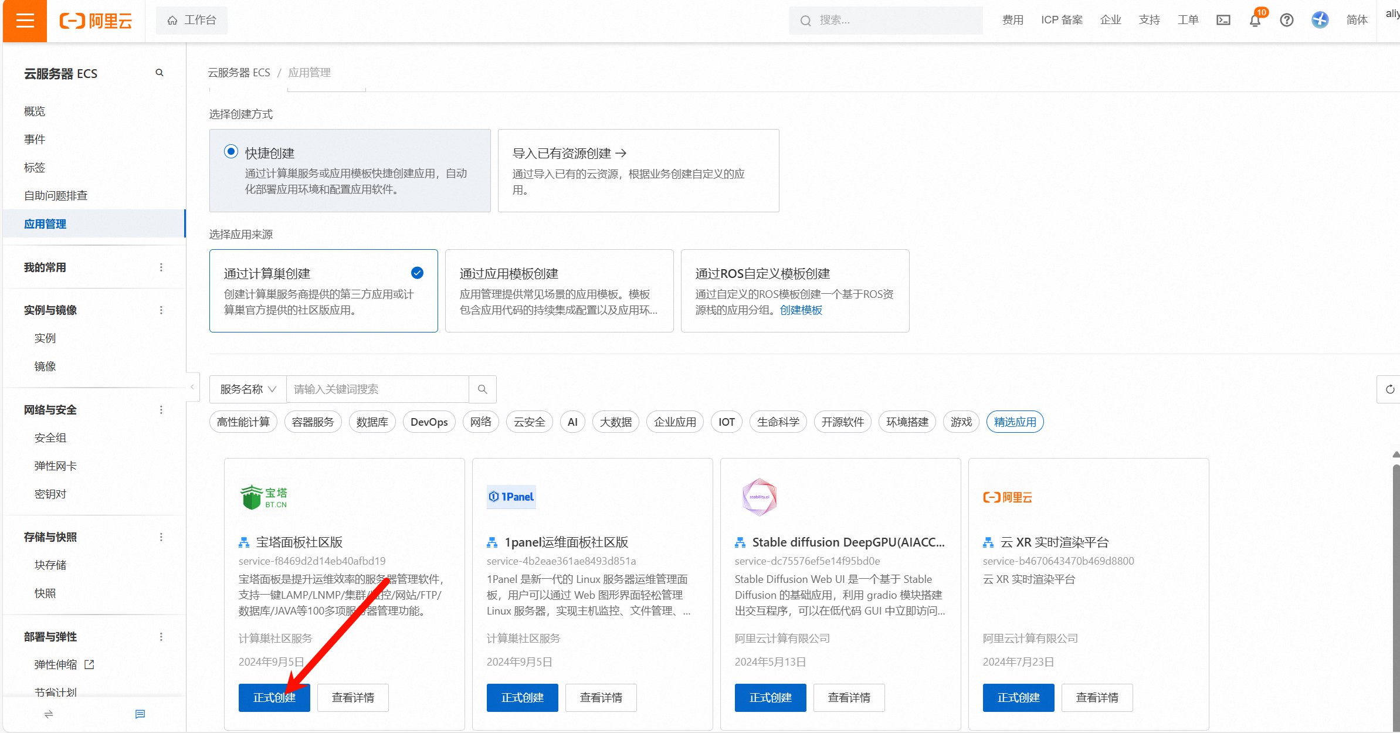Open the 实例与镜像 section options menu
1400x733 pixels.
(x=161, y=310)
